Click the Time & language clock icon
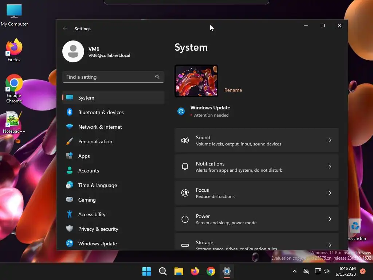 [70, 185]
